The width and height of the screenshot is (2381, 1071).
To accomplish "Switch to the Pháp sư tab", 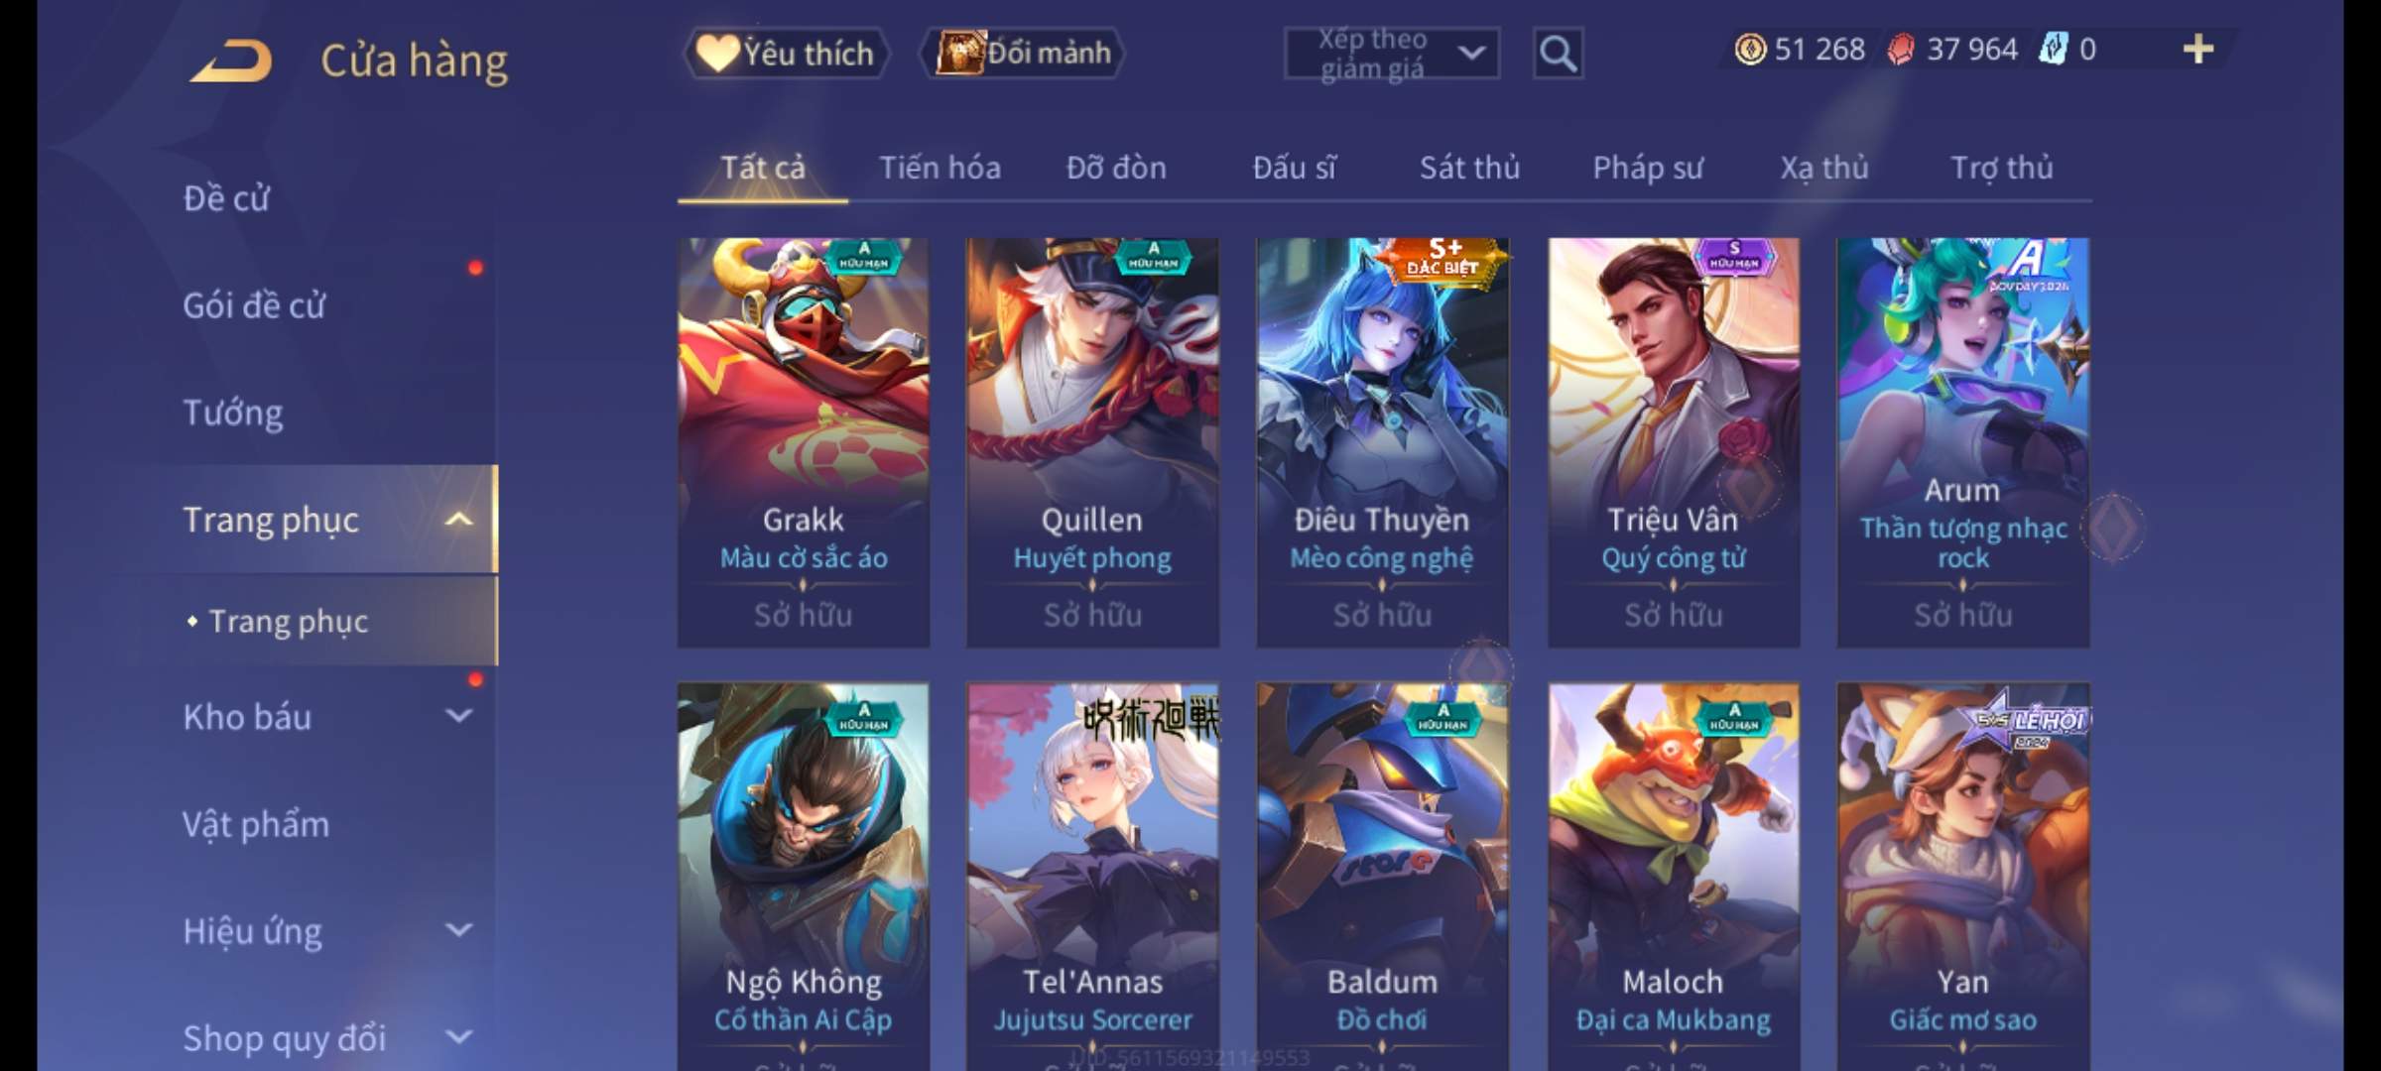I will (x=1648, y=169).
